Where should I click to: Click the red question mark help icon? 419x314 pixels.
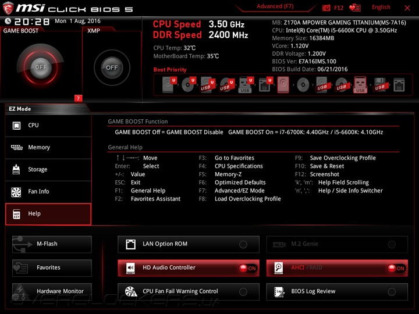78,98
